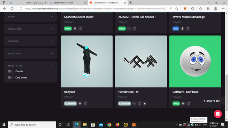Click COMMON badge on ParcelVision TM card
This screenshot has height=128, width=228.
point(124,103)
